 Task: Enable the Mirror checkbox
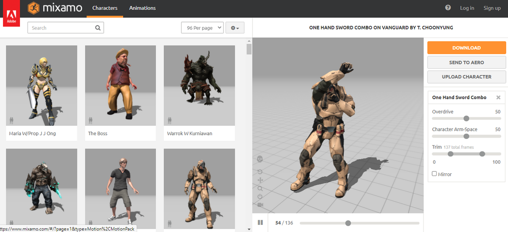[434, 174]
